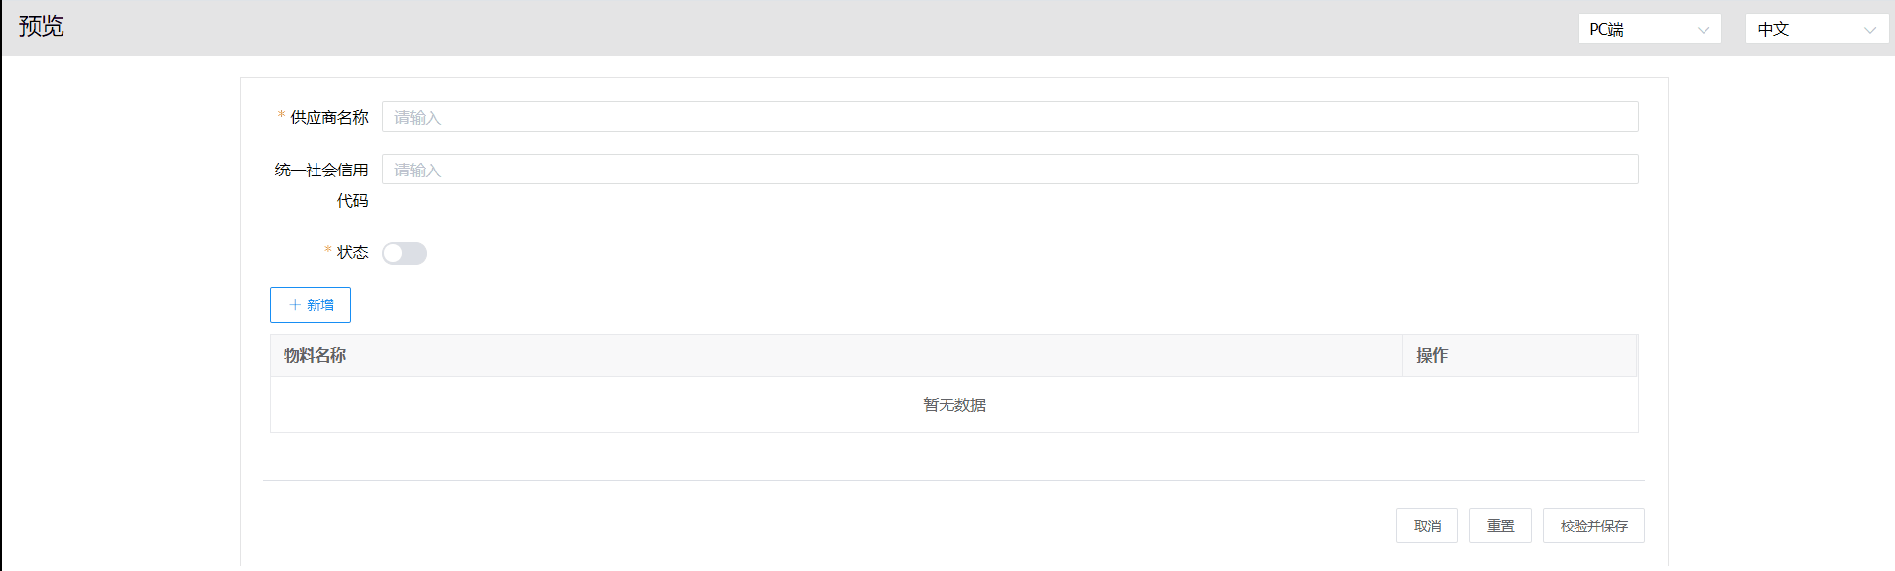
Task: Click the 物料名称 column header
Action: point(315,356)
